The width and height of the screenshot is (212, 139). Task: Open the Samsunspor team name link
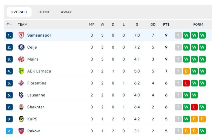tap(39, 35)
